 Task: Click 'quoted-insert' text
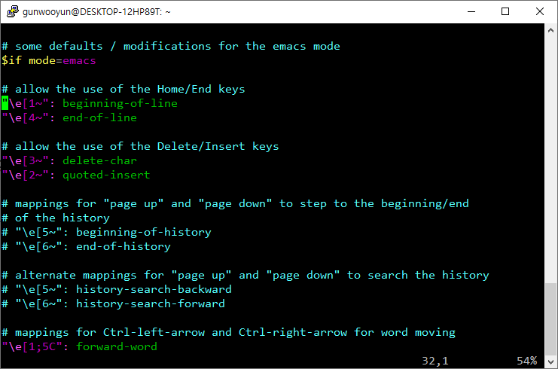click(106, 175)
